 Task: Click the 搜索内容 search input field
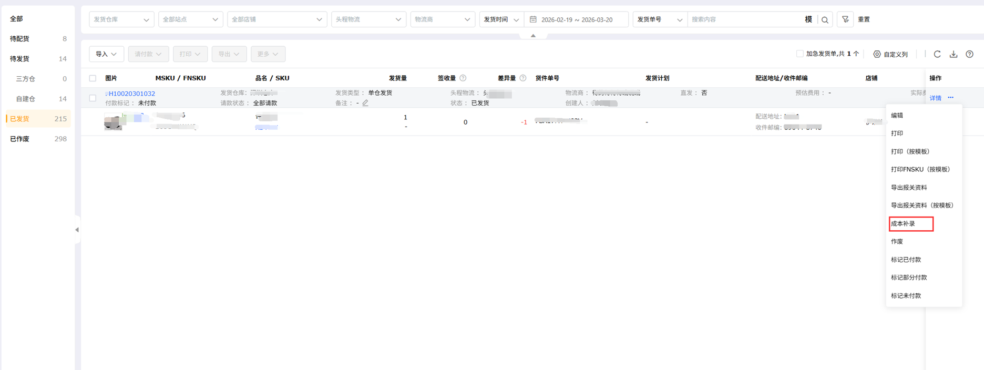[745, 19]
